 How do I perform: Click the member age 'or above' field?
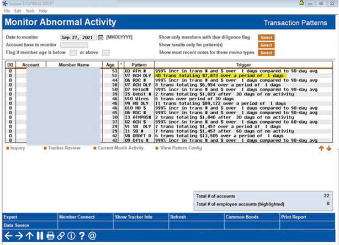coord(105,52)
